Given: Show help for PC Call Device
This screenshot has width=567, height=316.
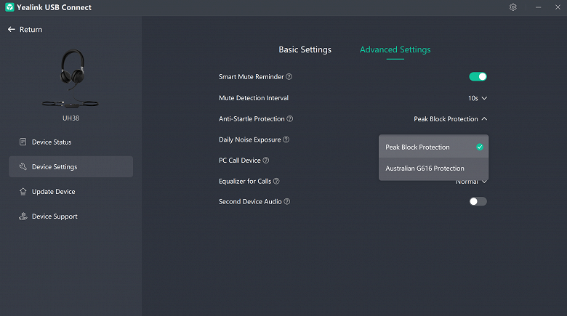Looking at the screenshot, I should [x=266, y=160].
